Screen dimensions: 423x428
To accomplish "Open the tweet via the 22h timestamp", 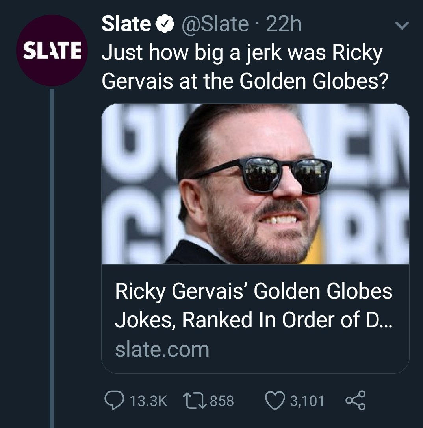I will (284, 25).
